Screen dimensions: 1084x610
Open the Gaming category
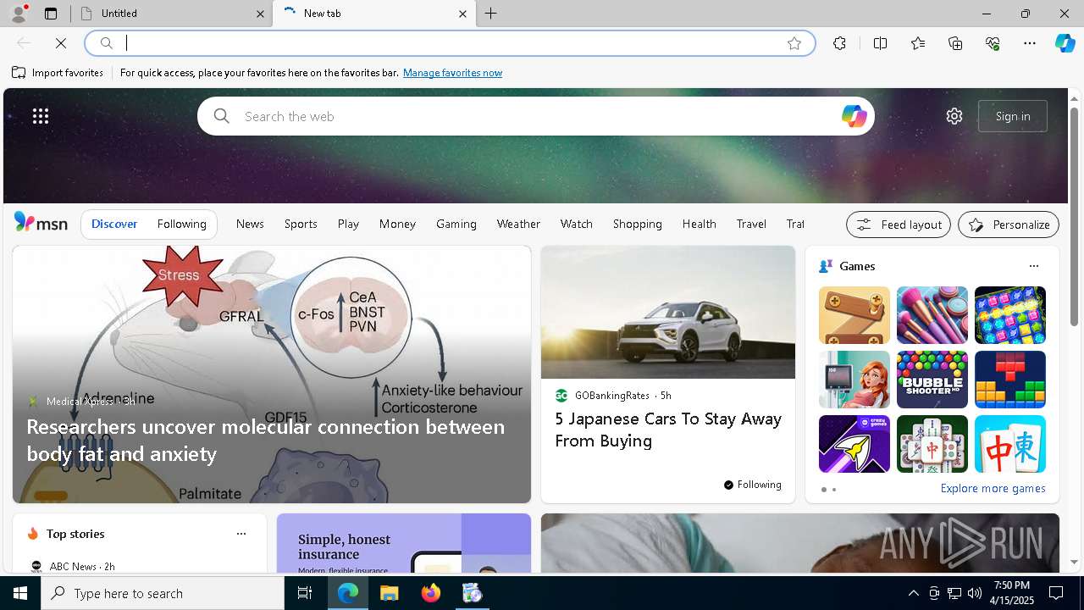pos(456,224)
